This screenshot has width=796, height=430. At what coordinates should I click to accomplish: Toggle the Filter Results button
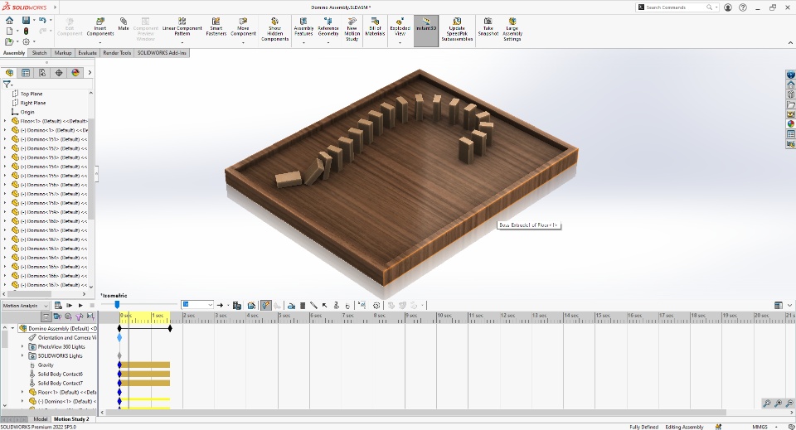pos(90,316)
